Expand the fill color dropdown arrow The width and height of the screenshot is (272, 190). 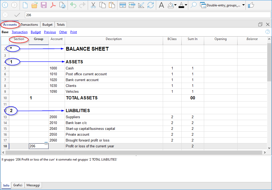pyautogui.click(x=175, y=5)
